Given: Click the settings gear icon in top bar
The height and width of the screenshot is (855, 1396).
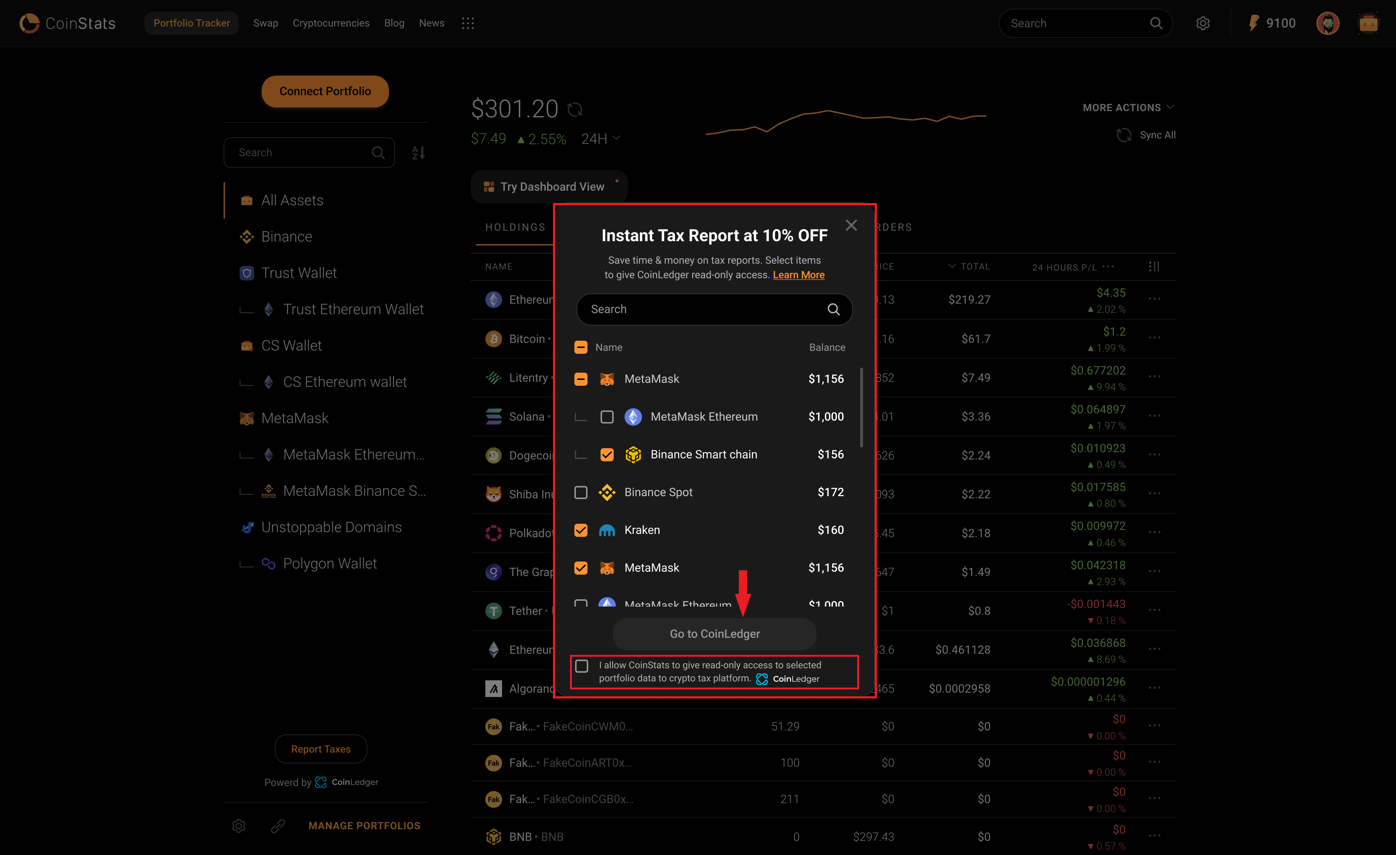Looking at the screenshot, I should click(x=1202, y=23).
